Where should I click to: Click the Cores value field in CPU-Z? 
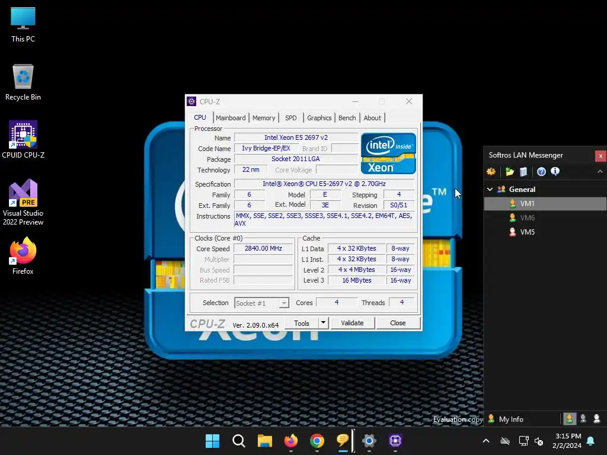(337, 302)
